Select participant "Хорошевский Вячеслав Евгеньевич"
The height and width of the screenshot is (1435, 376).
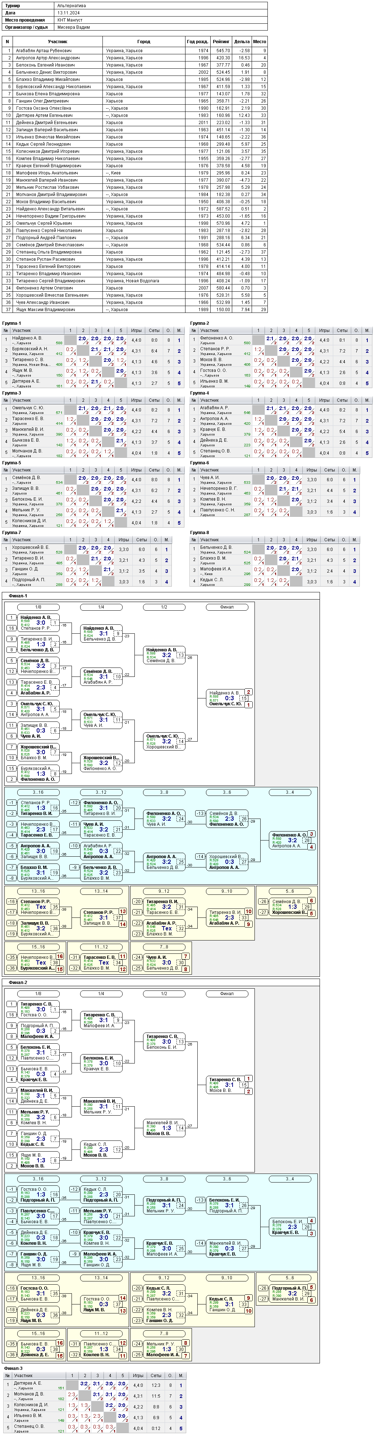coord(52,295)
